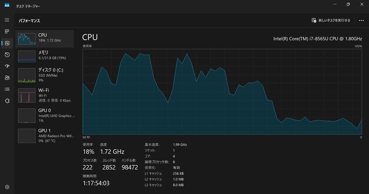Go to Startup apps gauge icon
The height and width of the screenshot is (194, 369).
pos(7,66)
